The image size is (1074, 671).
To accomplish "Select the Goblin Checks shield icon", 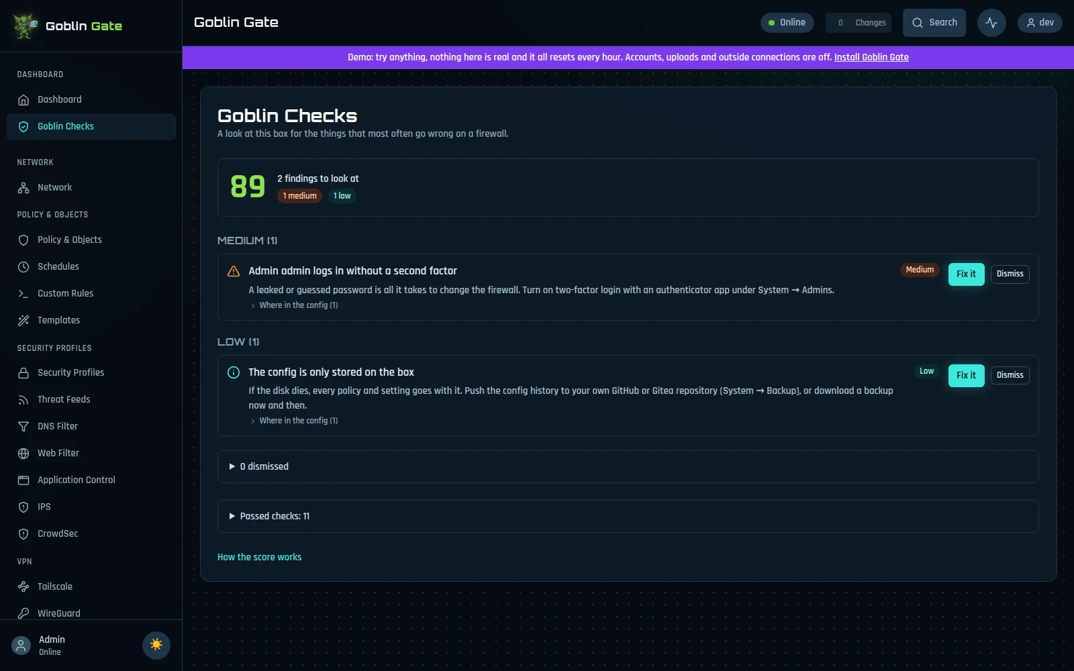I will (23, 127).
